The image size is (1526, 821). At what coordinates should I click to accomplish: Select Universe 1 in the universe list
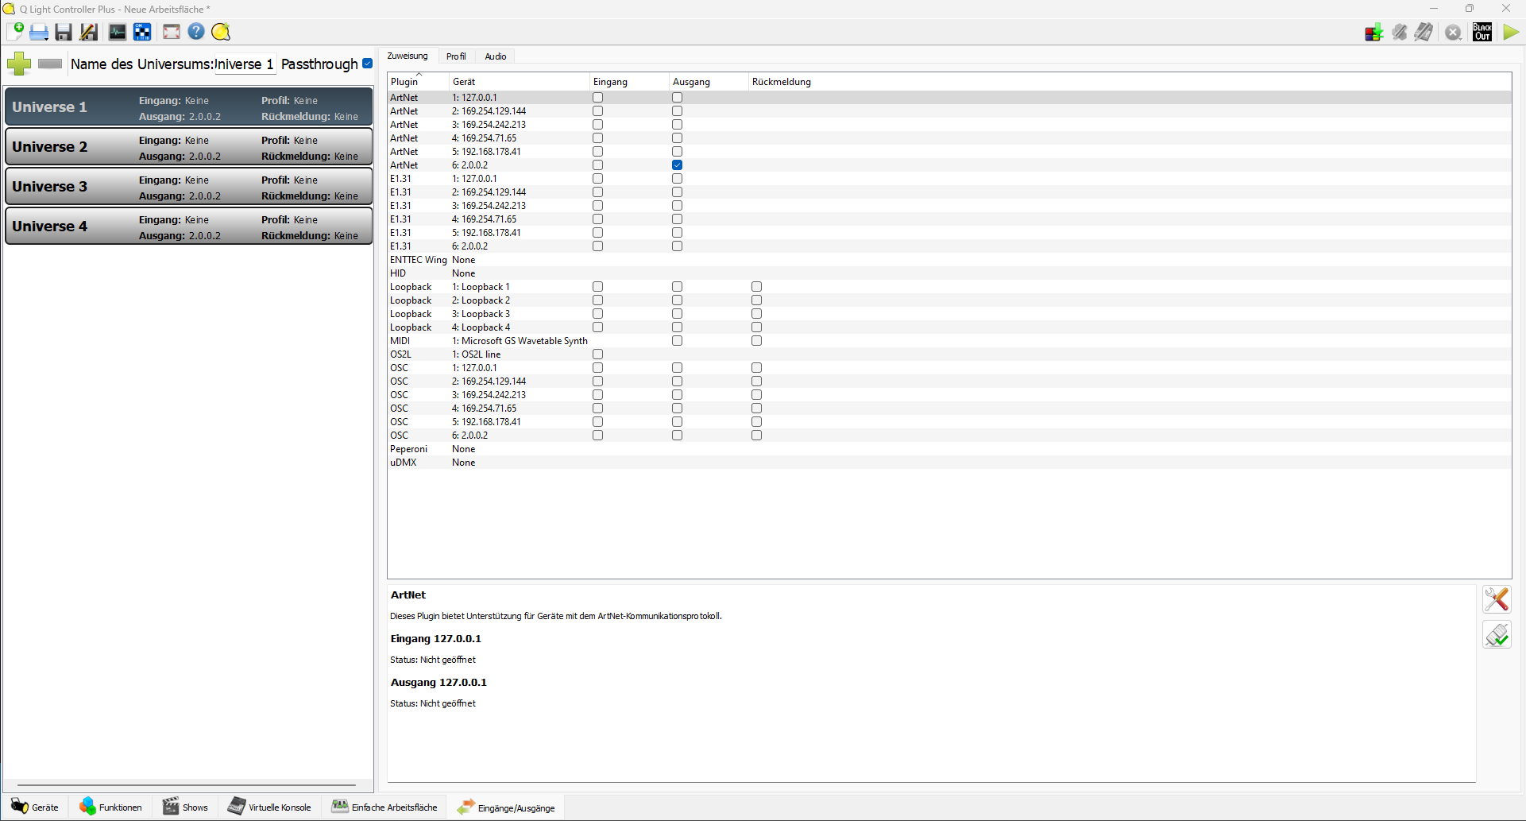189,107
